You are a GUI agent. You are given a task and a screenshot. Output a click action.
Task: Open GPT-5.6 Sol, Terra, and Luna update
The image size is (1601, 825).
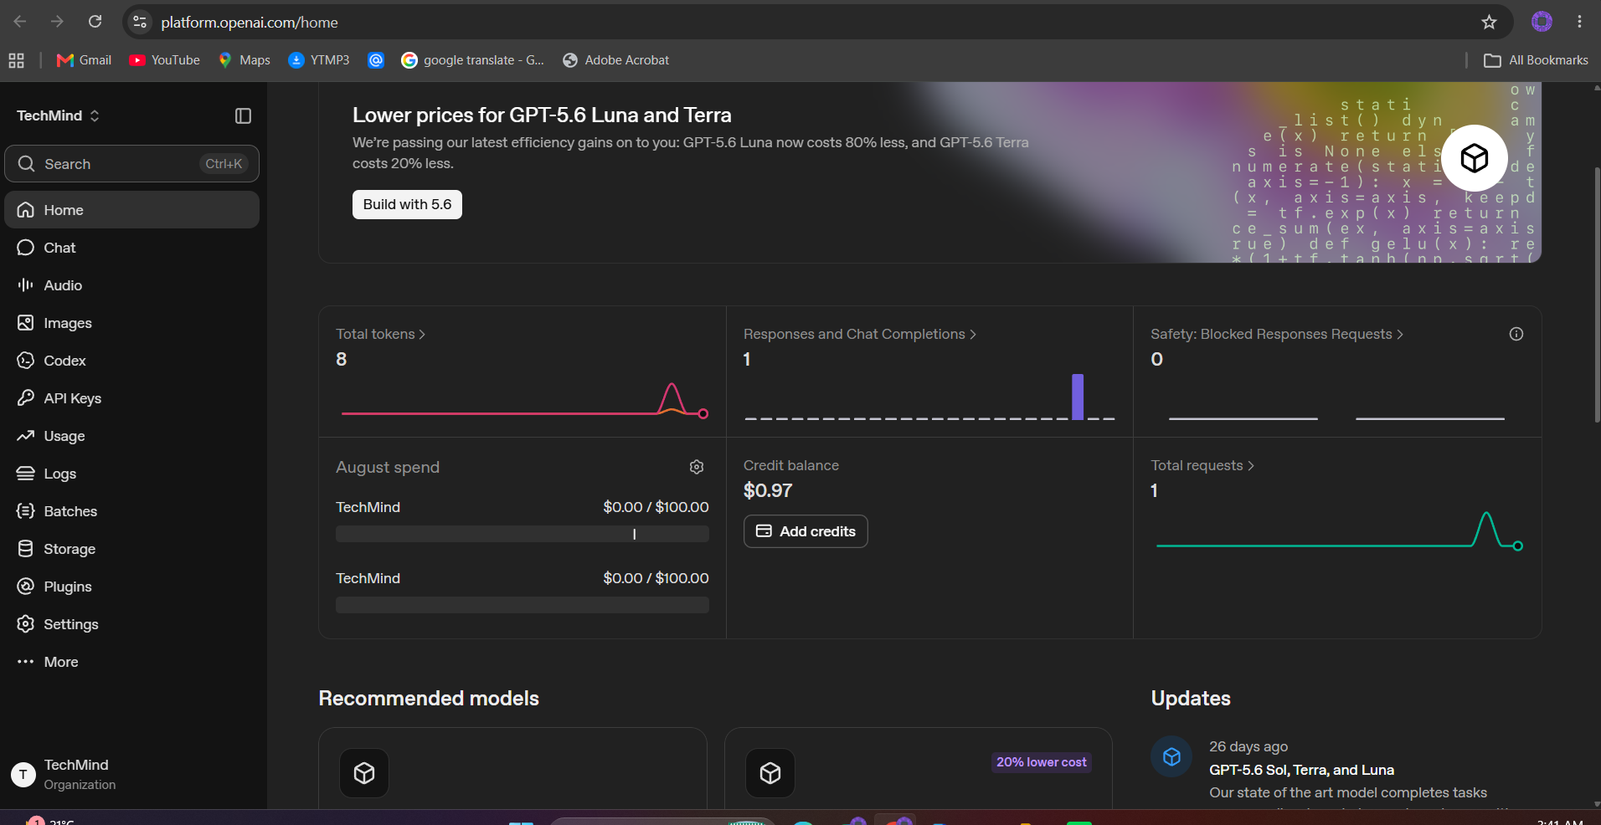coord(1301,770)
